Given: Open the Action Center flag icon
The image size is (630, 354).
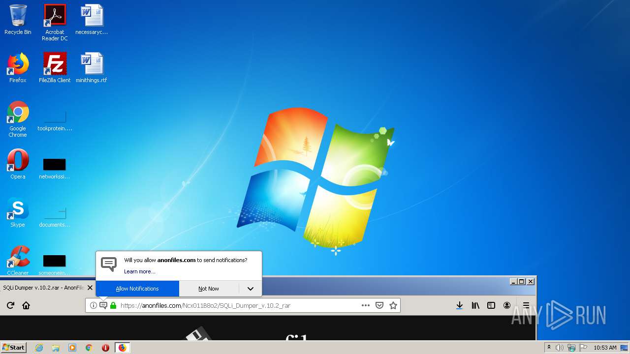Looking at the screenshot, I should [583, 348].
